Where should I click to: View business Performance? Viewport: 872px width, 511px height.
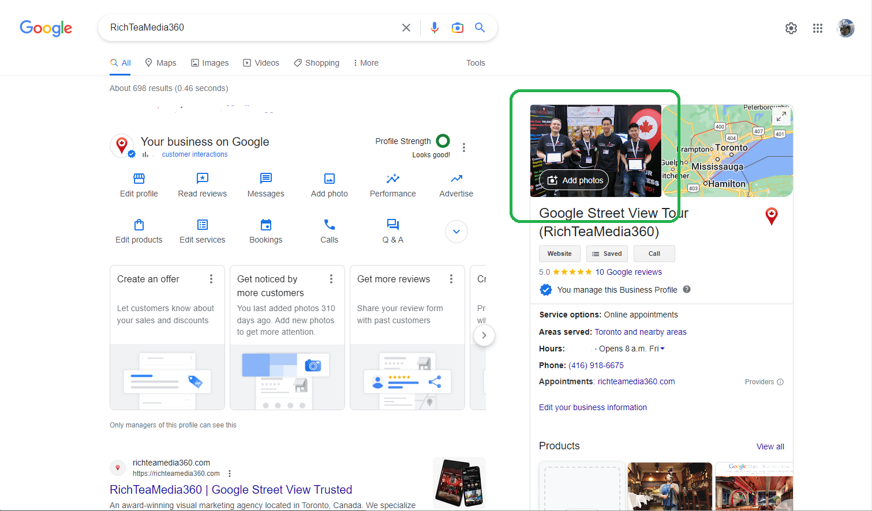pos(393,186)
